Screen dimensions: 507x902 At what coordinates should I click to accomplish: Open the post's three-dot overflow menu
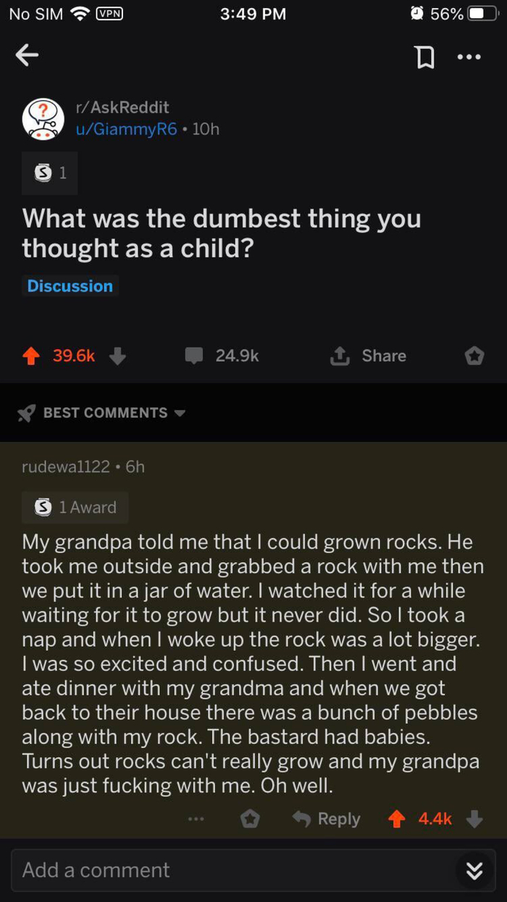click(x=469, y=57)
